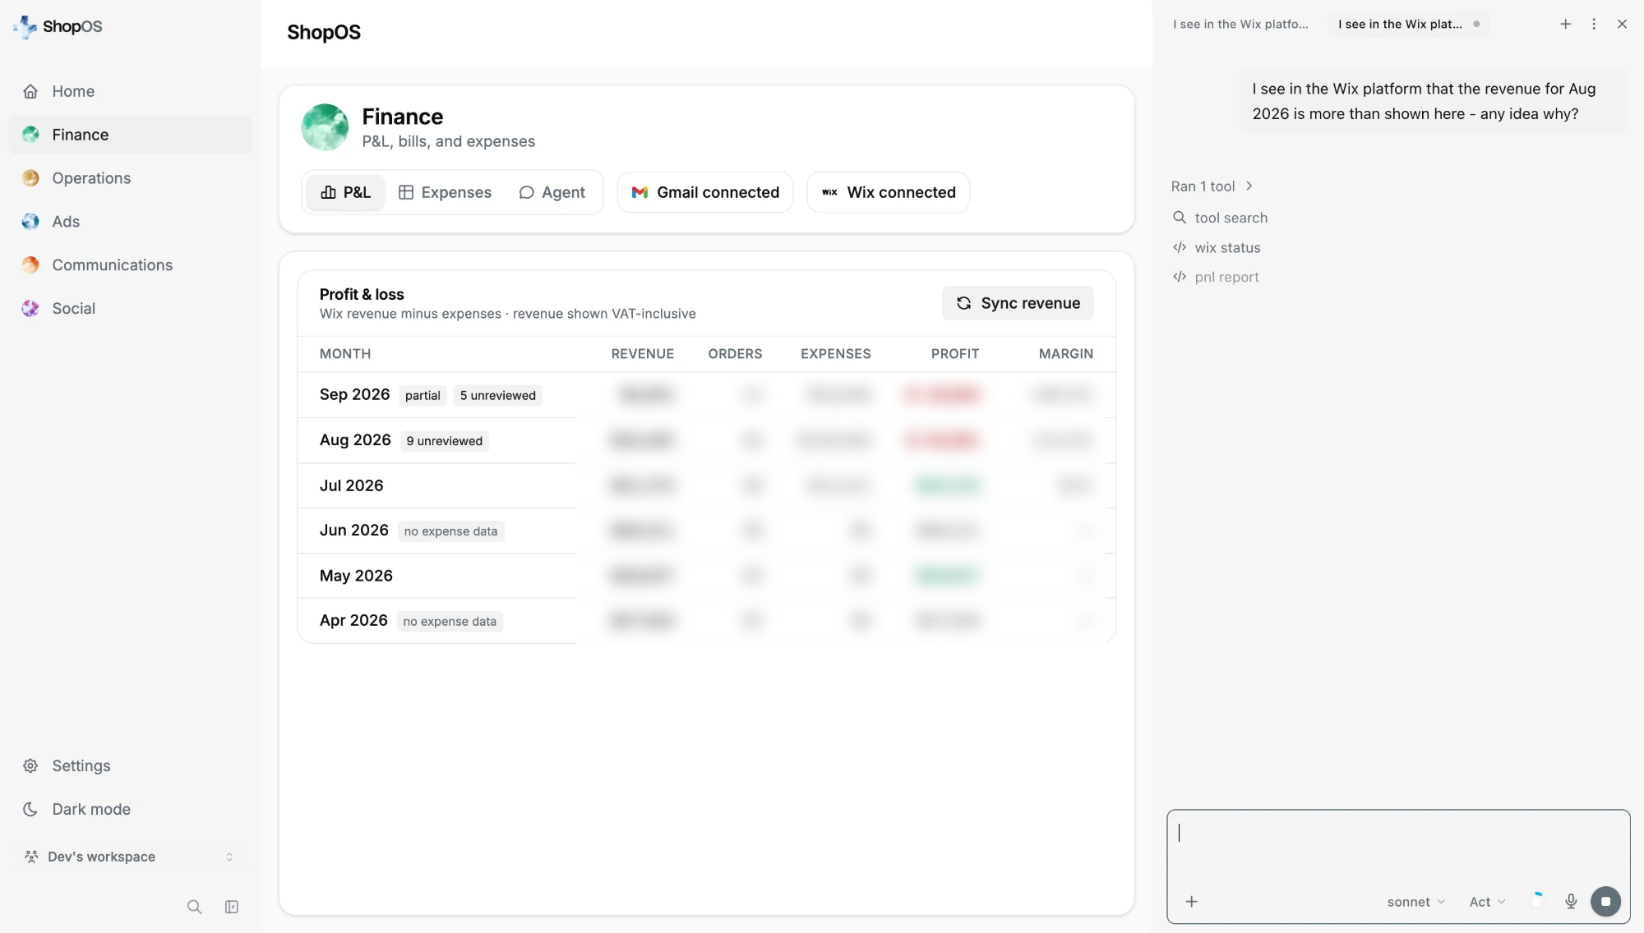Open Settings from the sidebar
Image resolution: width=1644 pixels, height=933 pixels.
[x=130, y=765]
